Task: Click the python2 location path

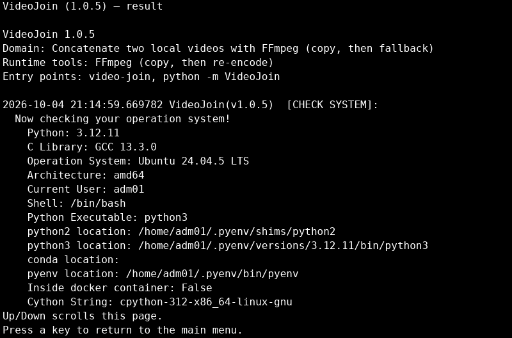Action: tap(237, 231)
